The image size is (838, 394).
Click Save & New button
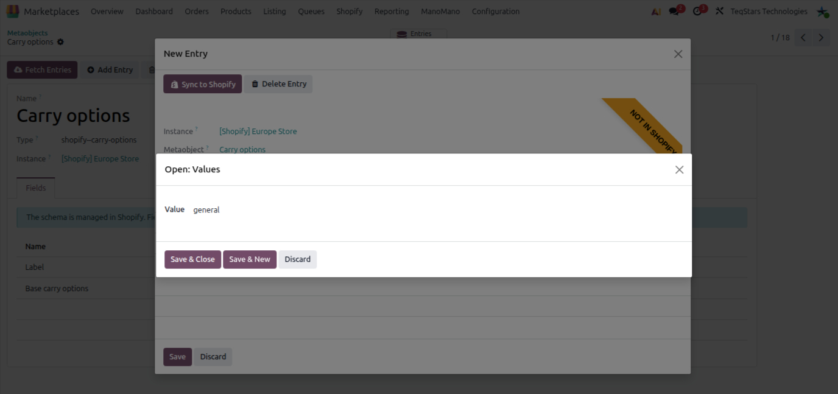[250, 259]
